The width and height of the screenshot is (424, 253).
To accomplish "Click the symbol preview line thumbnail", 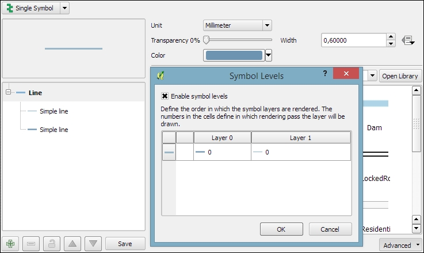I will (x=74, y=48).
